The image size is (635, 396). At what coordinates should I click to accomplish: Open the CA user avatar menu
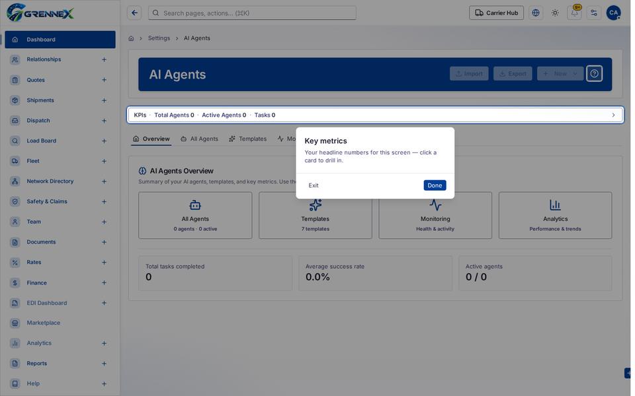pyautogui.click(x=614, y=13)
